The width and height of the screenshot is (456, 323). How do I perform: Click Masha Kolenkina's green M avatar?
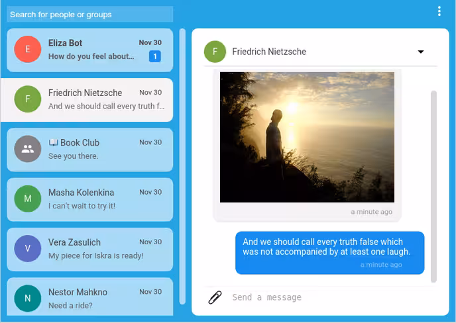28,199
